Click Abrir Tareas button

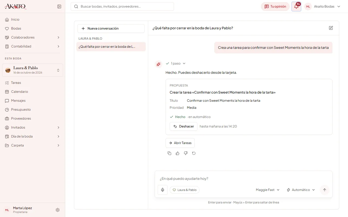pyautogui.click(x=180, y=143)
